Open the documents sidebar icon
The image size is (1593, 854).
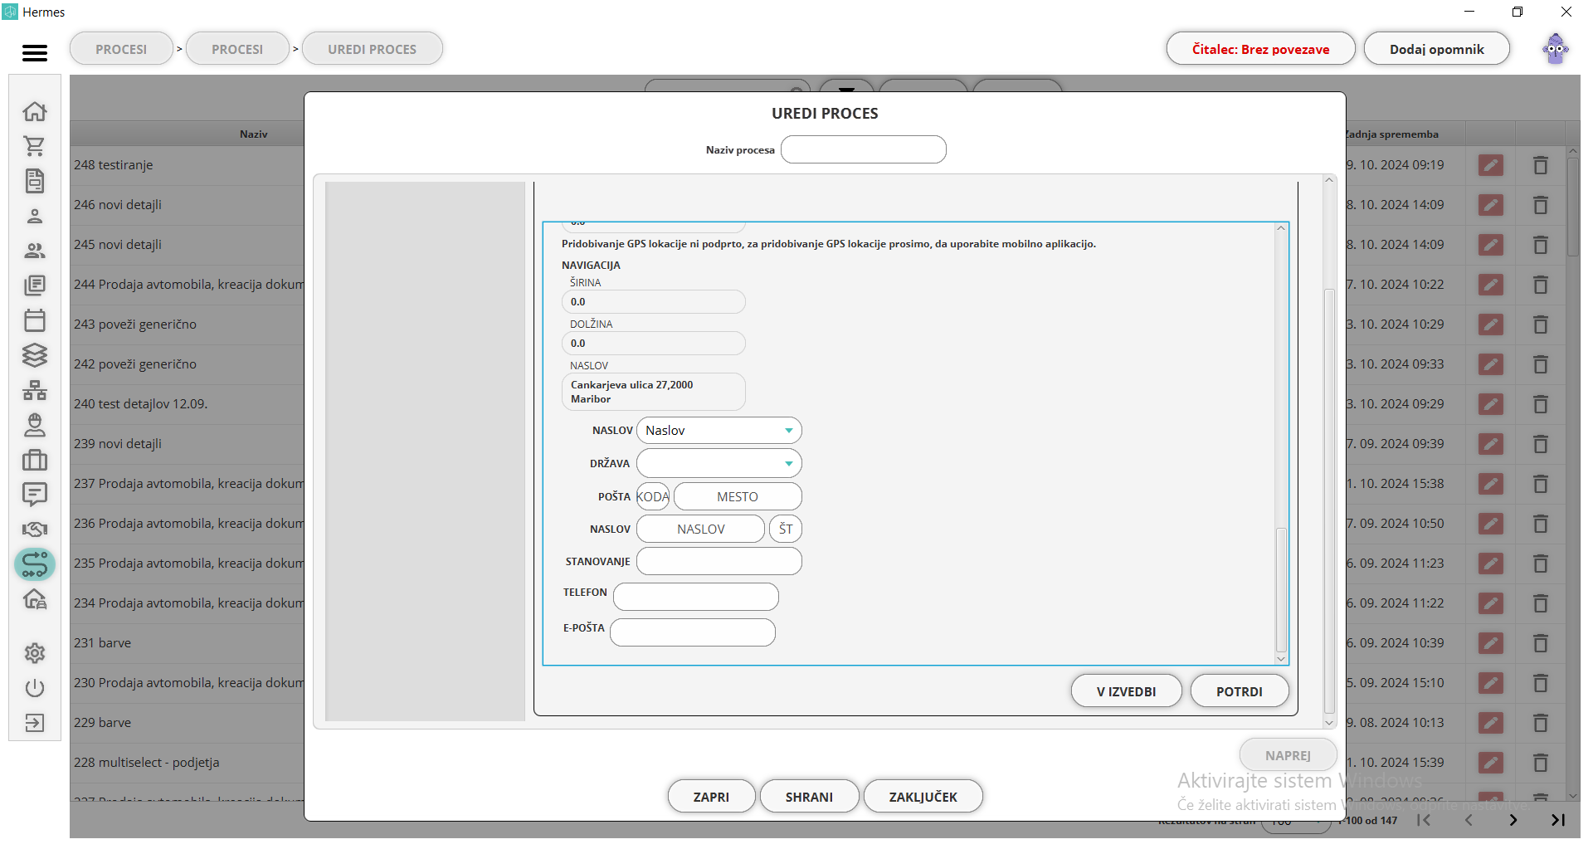[x=35, y=181]
